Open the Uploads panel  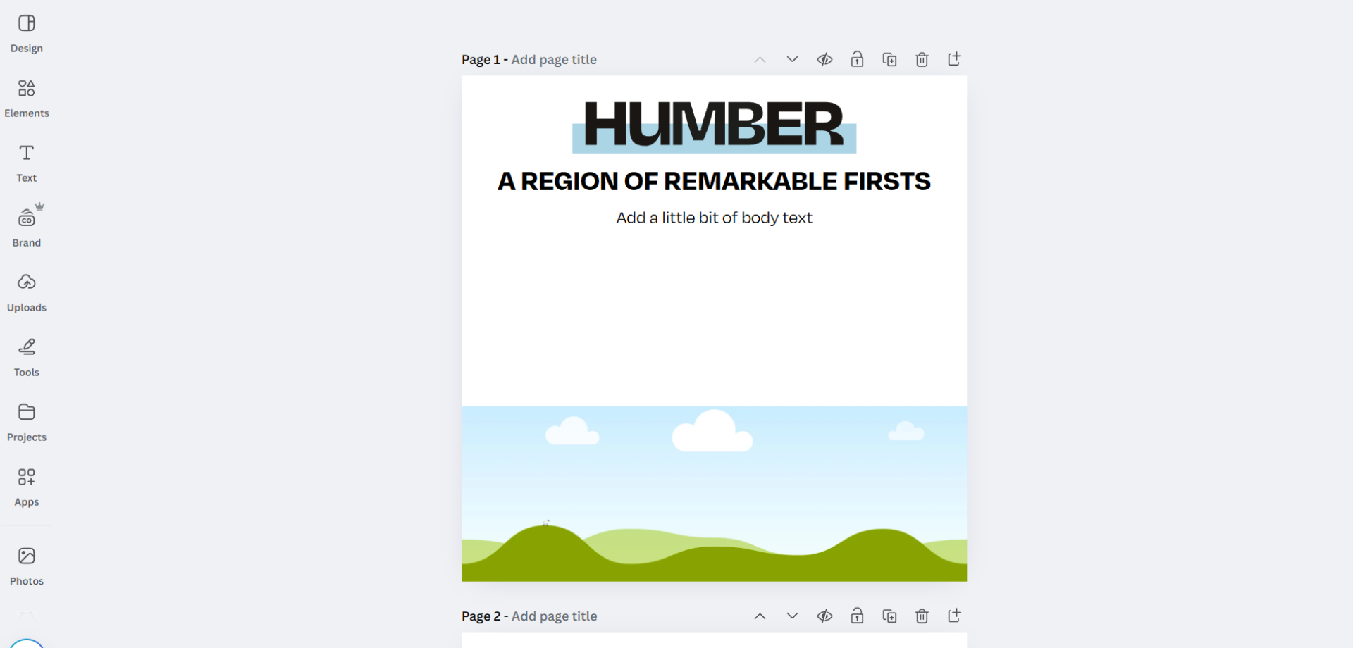[x=27, y=292]
